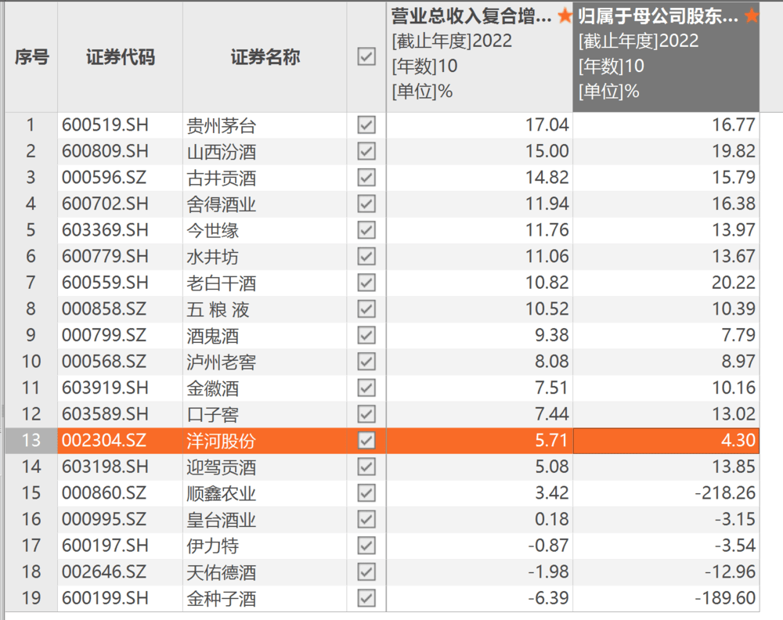Image resolution: width=783 pixels, height=620 pixels.
Task: Click the orange star on revenue growth column
Action: pos(565,16)
